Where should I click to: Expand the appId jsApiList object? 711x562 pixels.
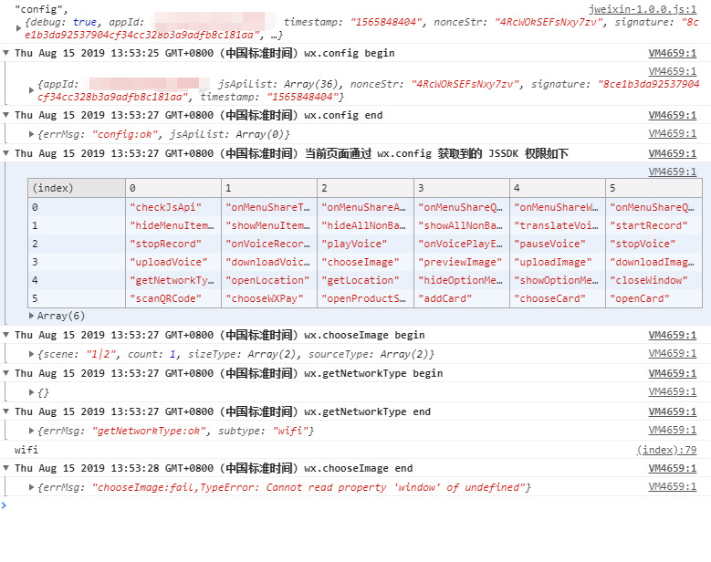point(31,90)
